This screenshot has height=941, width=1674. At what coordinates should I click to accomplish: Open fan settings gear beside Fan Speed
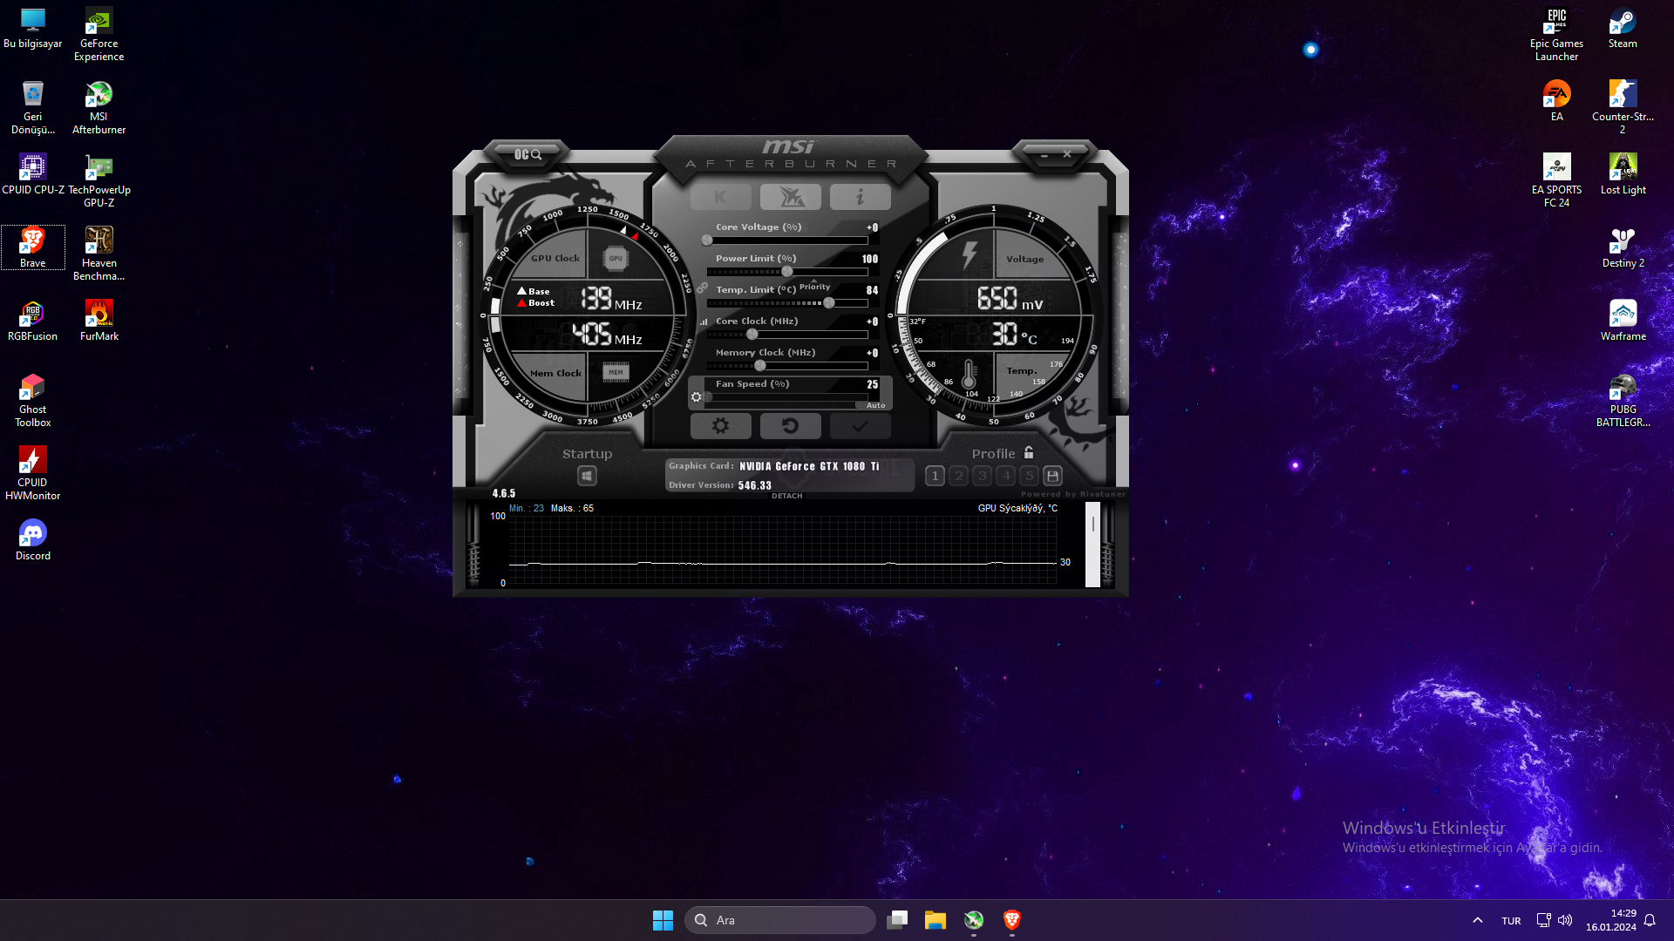click(696, 397)
